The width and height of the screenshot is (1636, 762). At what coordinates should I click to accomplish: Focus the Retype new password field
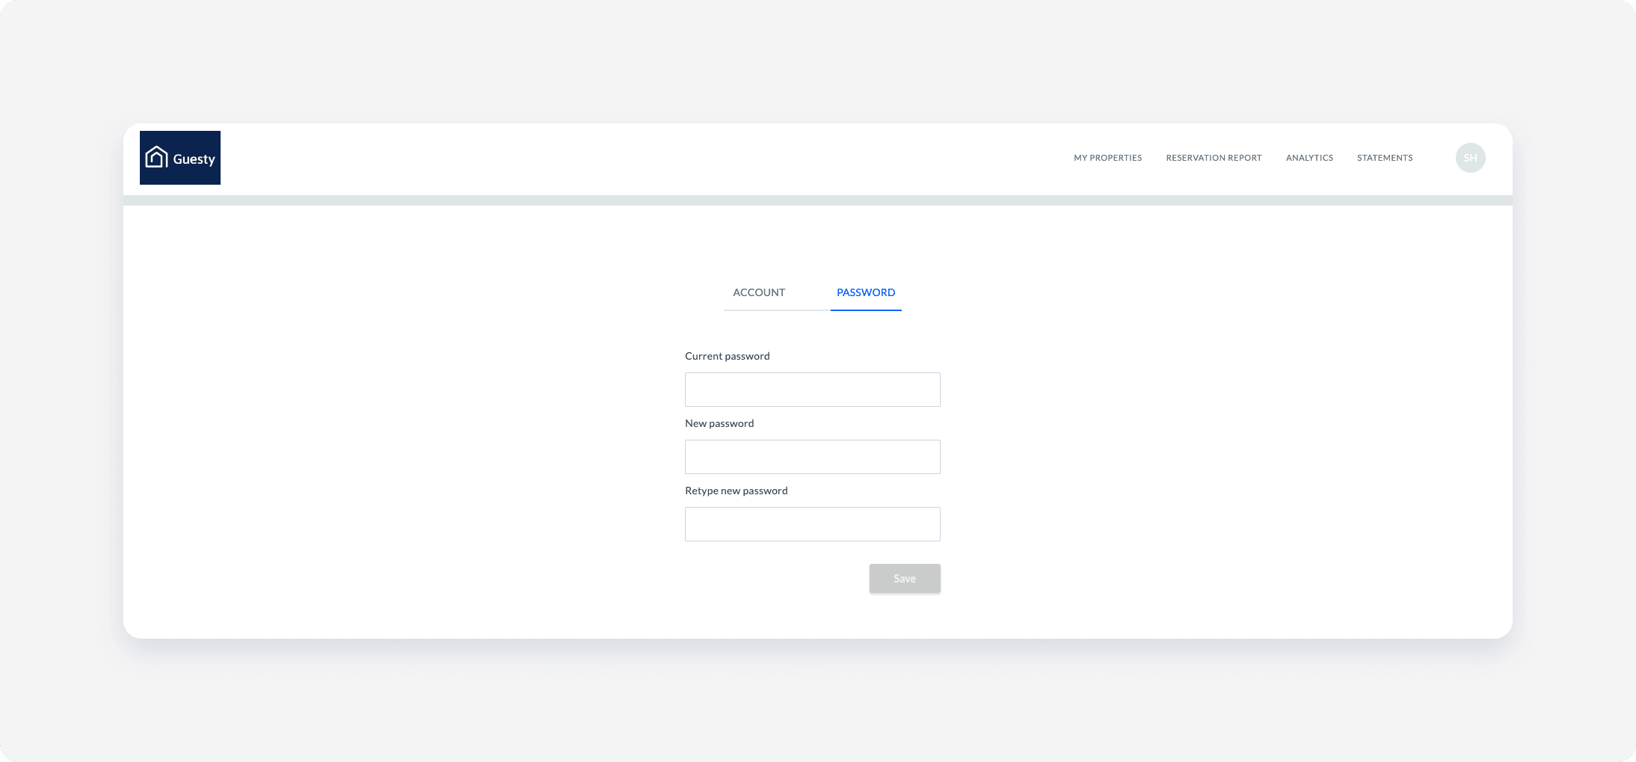pyautogui.click(x=813, y=524)
